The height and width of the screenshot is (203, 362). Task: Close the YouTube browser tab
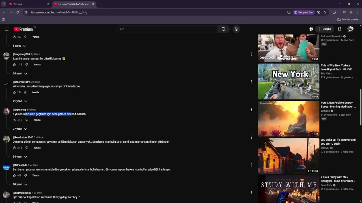tap(48, 4)
